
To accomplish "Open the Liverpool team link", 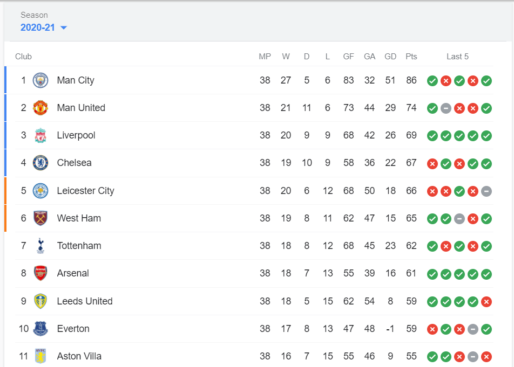I will pyautogui.click(x=76, y=135).
